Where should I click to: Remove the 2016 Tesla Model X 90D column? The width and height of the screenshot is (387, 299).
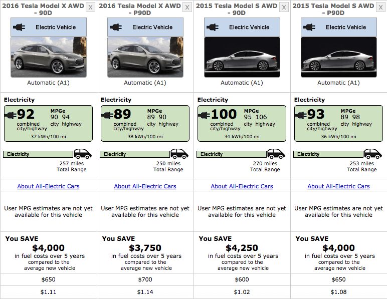click(90, 7)
